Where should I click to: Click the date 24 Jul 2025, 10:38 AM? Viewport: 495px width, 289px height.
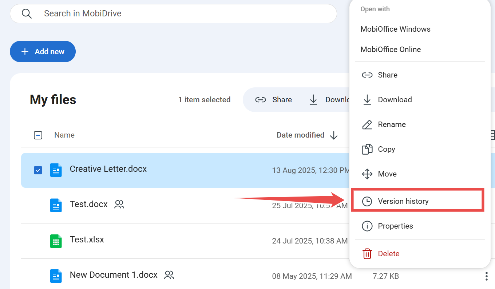click(x=310, y=241)
